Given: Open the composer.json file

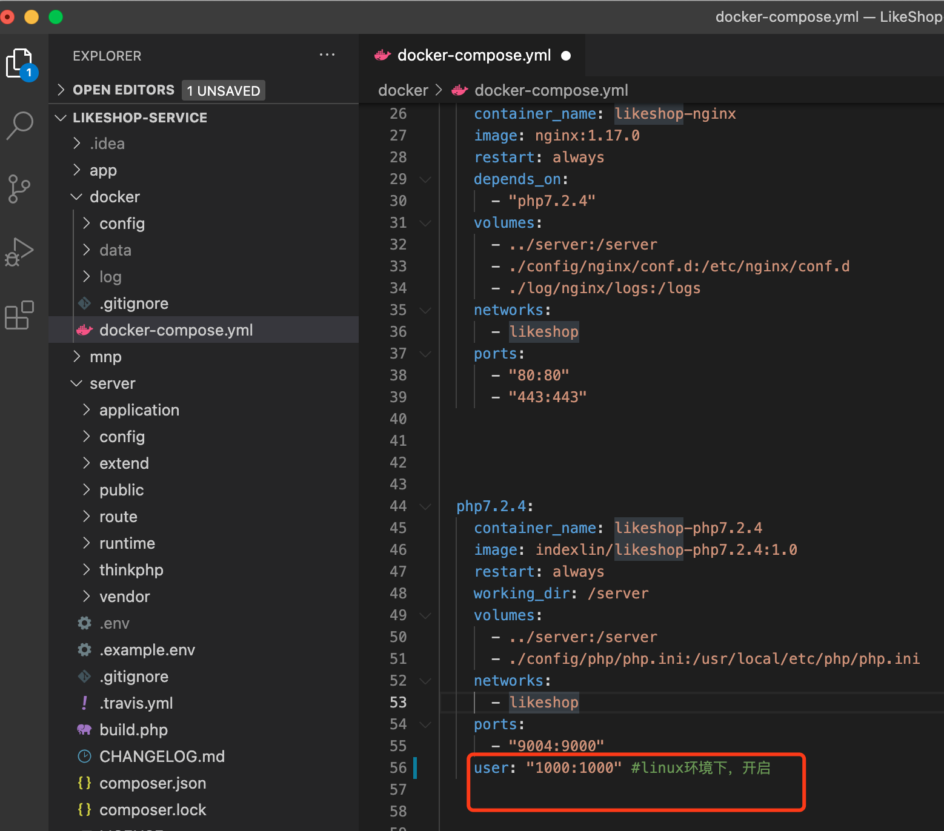Looking at the screenshot, I should tap(204, 783).
